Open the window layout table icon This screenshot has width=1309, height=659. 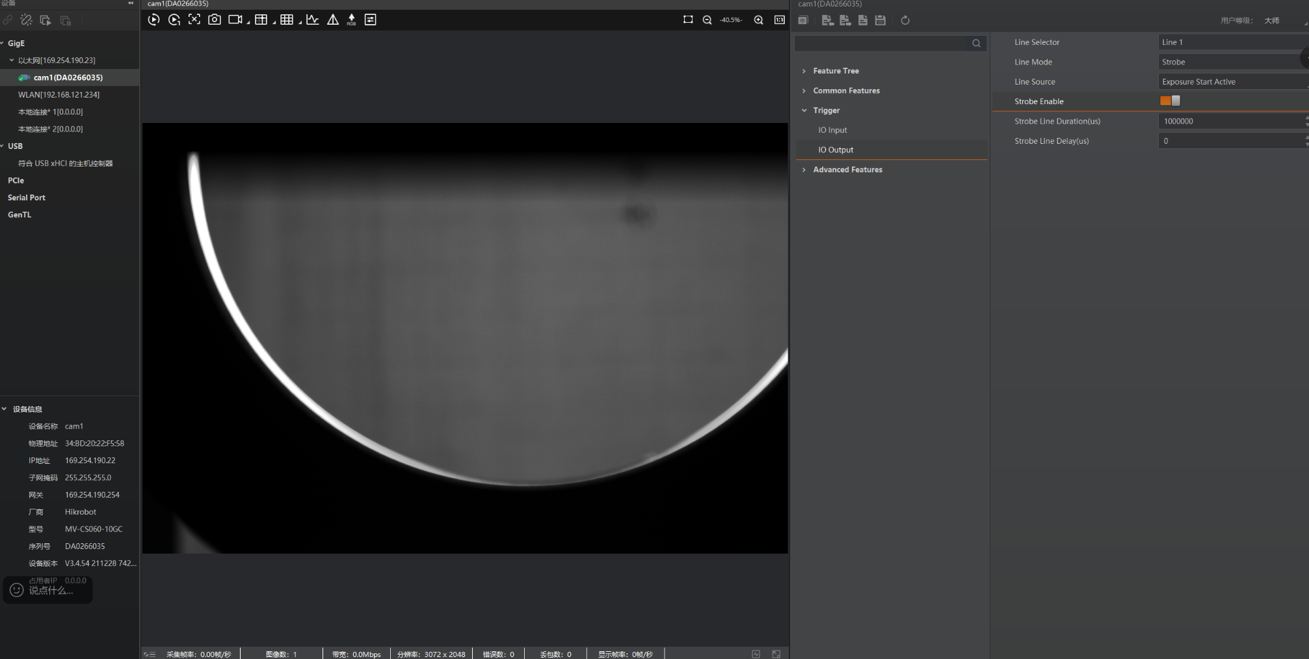261,20
